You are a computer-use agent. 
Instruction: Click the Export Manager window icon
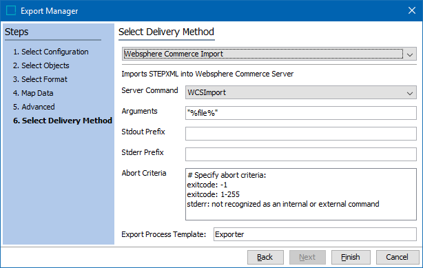tap(11, 10)
